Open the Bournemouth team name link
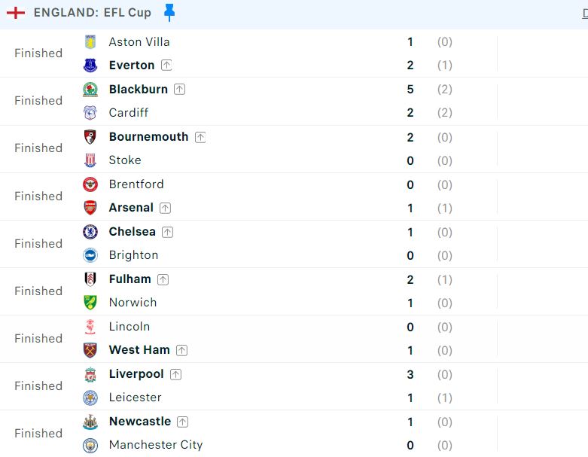 coord(148,137)
